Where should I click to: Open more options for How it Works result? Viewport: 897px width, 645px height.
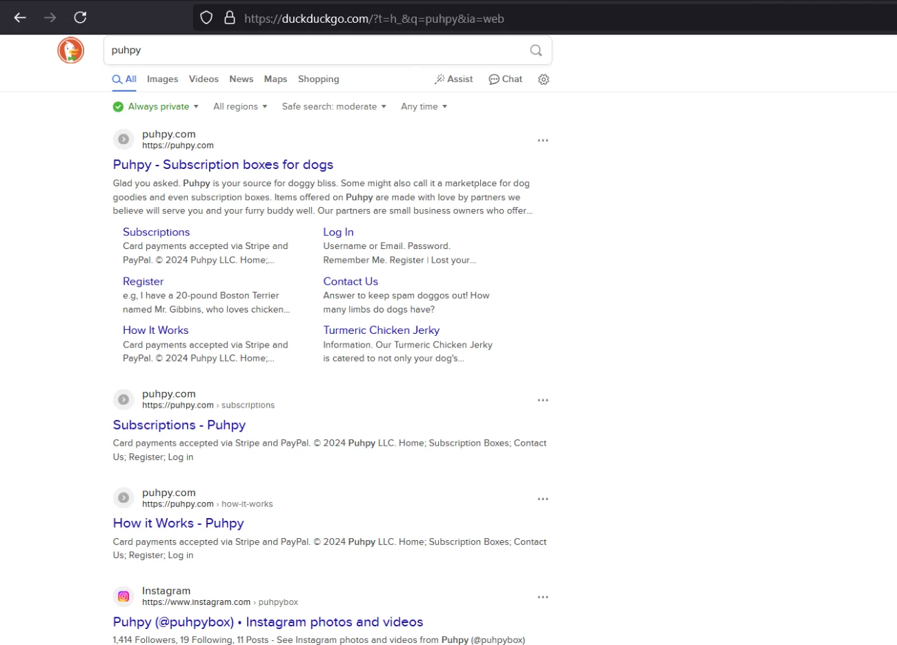pyautogui.click(x=543, y=499)
